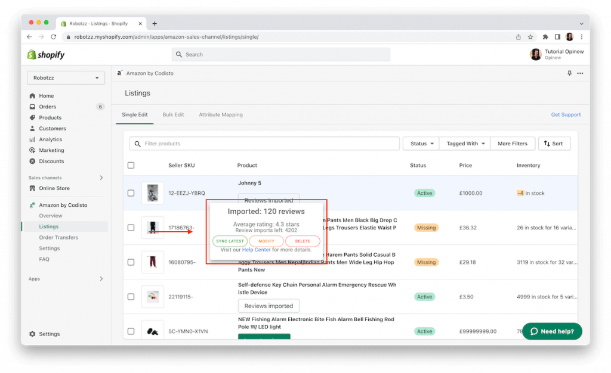
Task: Open the browser share icon
Action: point(519,37)
